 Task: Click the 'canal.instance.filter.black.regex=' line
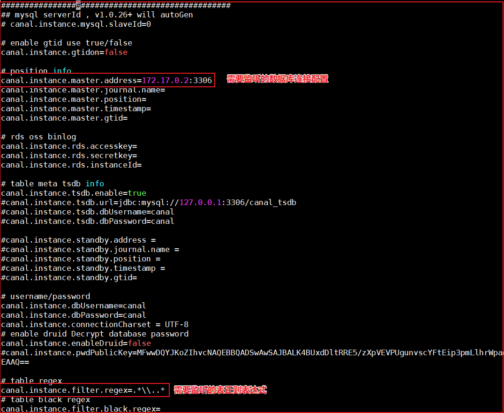(81, 409)
